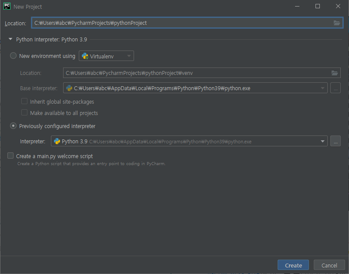The image size is (349, 274).
Task: Expand the Base interpreter dropdown
Action: coord(322,88)
